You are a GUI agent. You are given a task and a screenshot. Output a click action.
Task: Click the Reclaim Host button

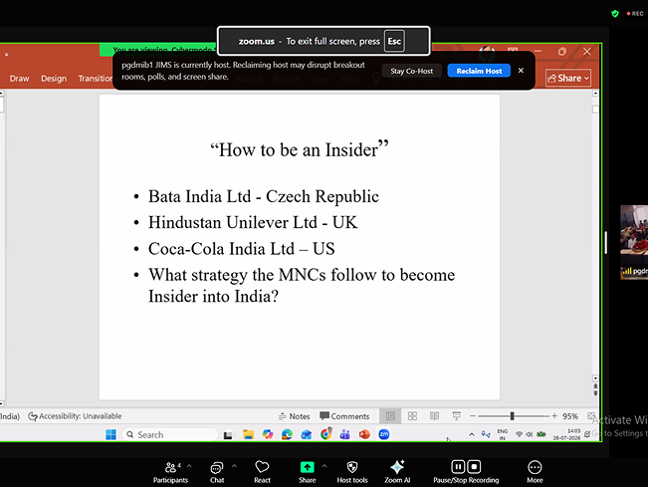[479, 71]
